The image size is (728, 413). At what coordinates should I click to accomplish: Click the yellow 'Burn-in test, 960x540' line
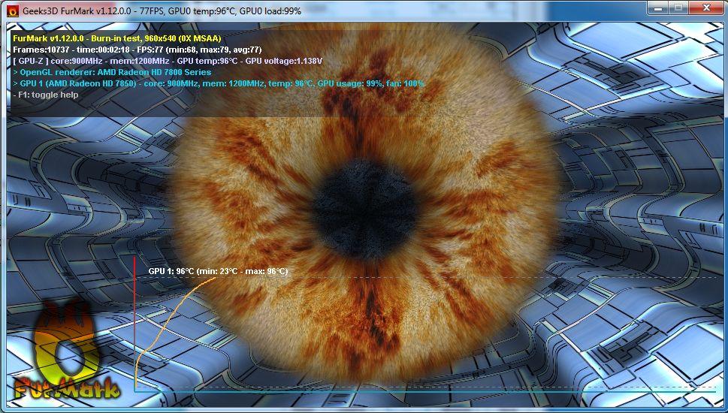click(x=117, y=38)
